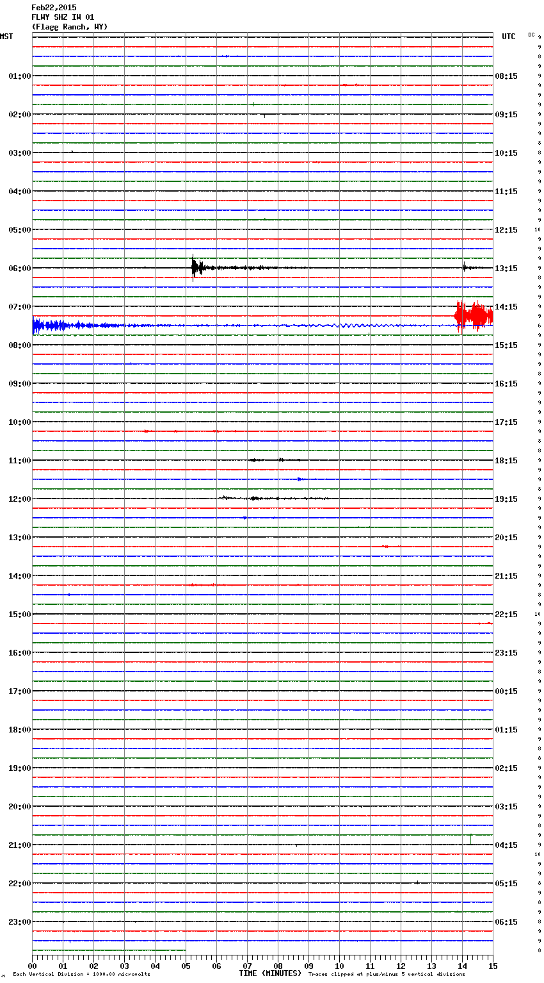Click the (Flagg Ranch, WY) location label

pos(70,27)
